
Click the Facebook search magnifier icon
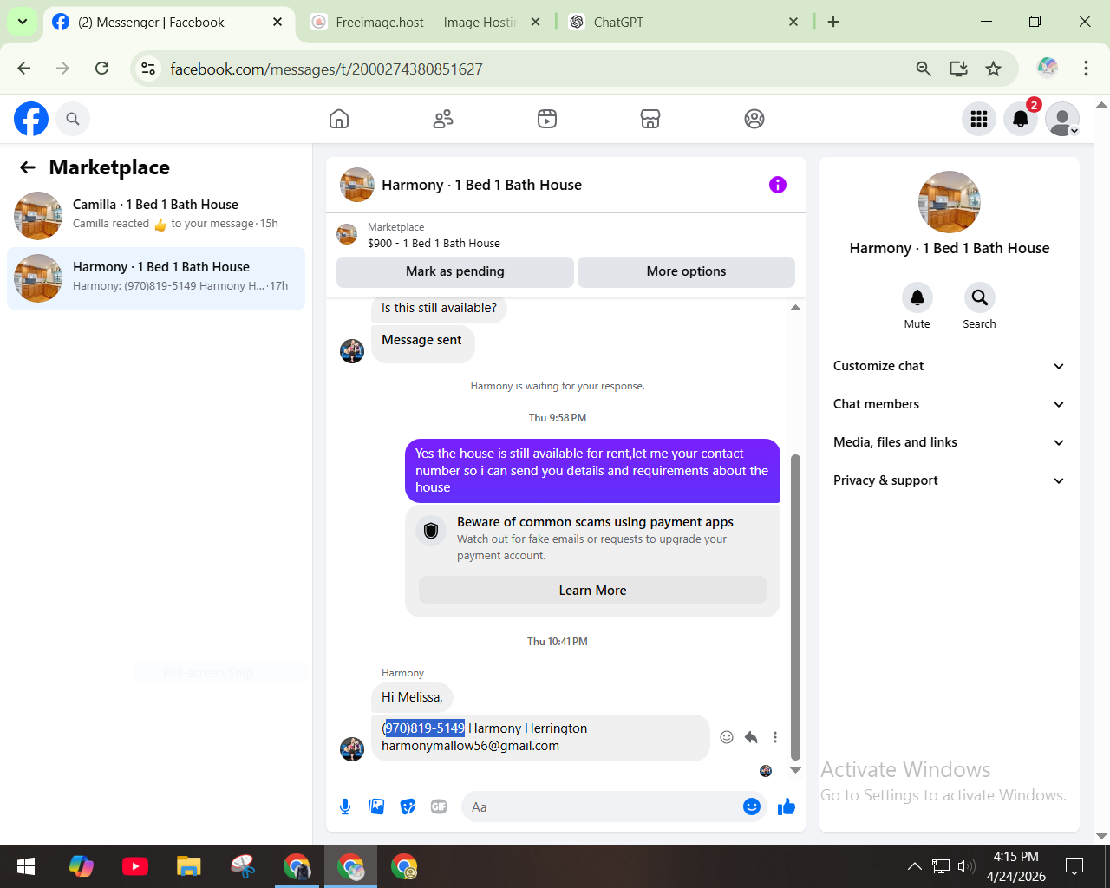[73, 119]
